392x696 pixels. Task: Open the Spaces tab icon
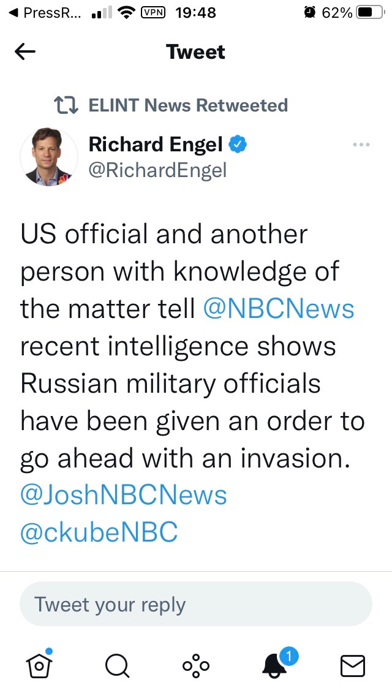pyautogui.click(x=196, y=665)
